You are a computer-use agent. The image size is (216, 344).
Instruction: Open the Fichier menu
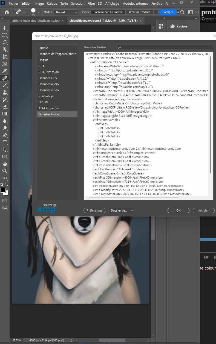pyautogui.click(x=13, y=4)
